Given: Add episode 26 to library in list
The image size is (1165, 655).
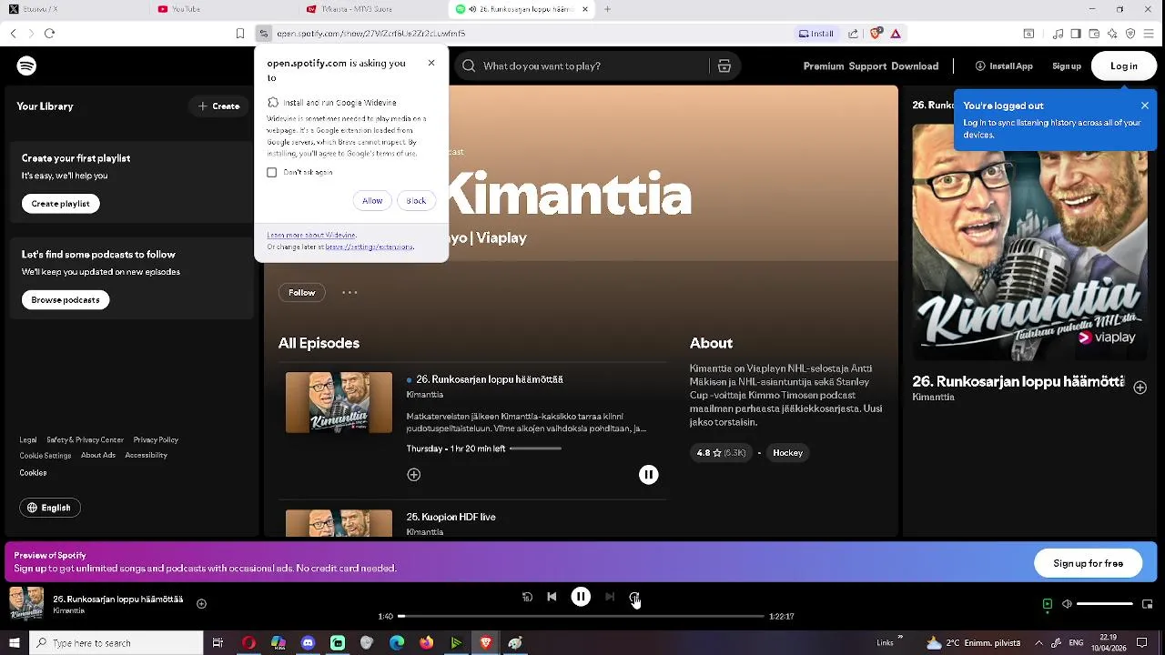Looking at the screenshot, I should [413, 475].
